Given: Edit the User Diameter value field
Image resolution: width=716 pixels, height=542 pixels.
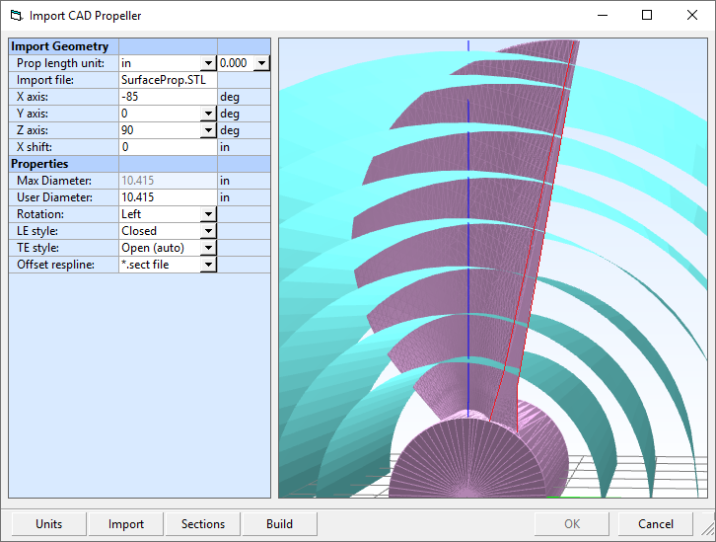Looking at the screenshot, I should click(x=168, y=197).
